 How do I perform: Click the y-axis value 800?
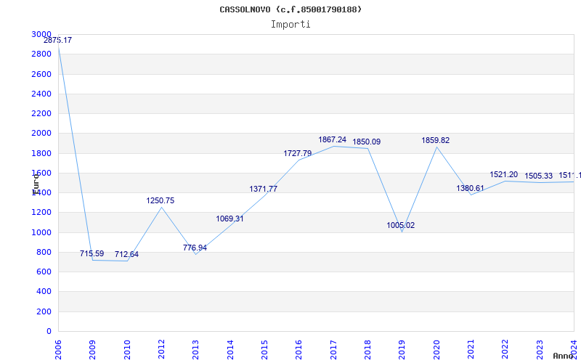pos(44,252)
